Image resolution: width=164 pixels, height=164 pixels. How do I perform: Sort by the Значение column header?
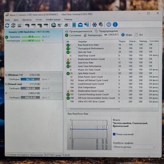tap(133, 41)
